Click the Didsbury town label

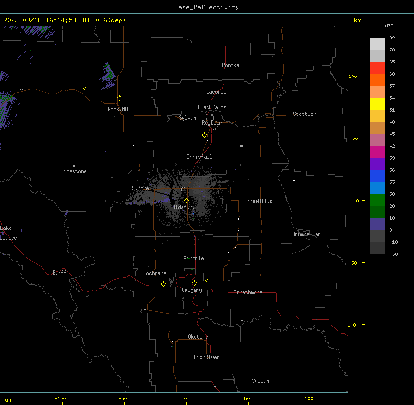coord(184,207)
